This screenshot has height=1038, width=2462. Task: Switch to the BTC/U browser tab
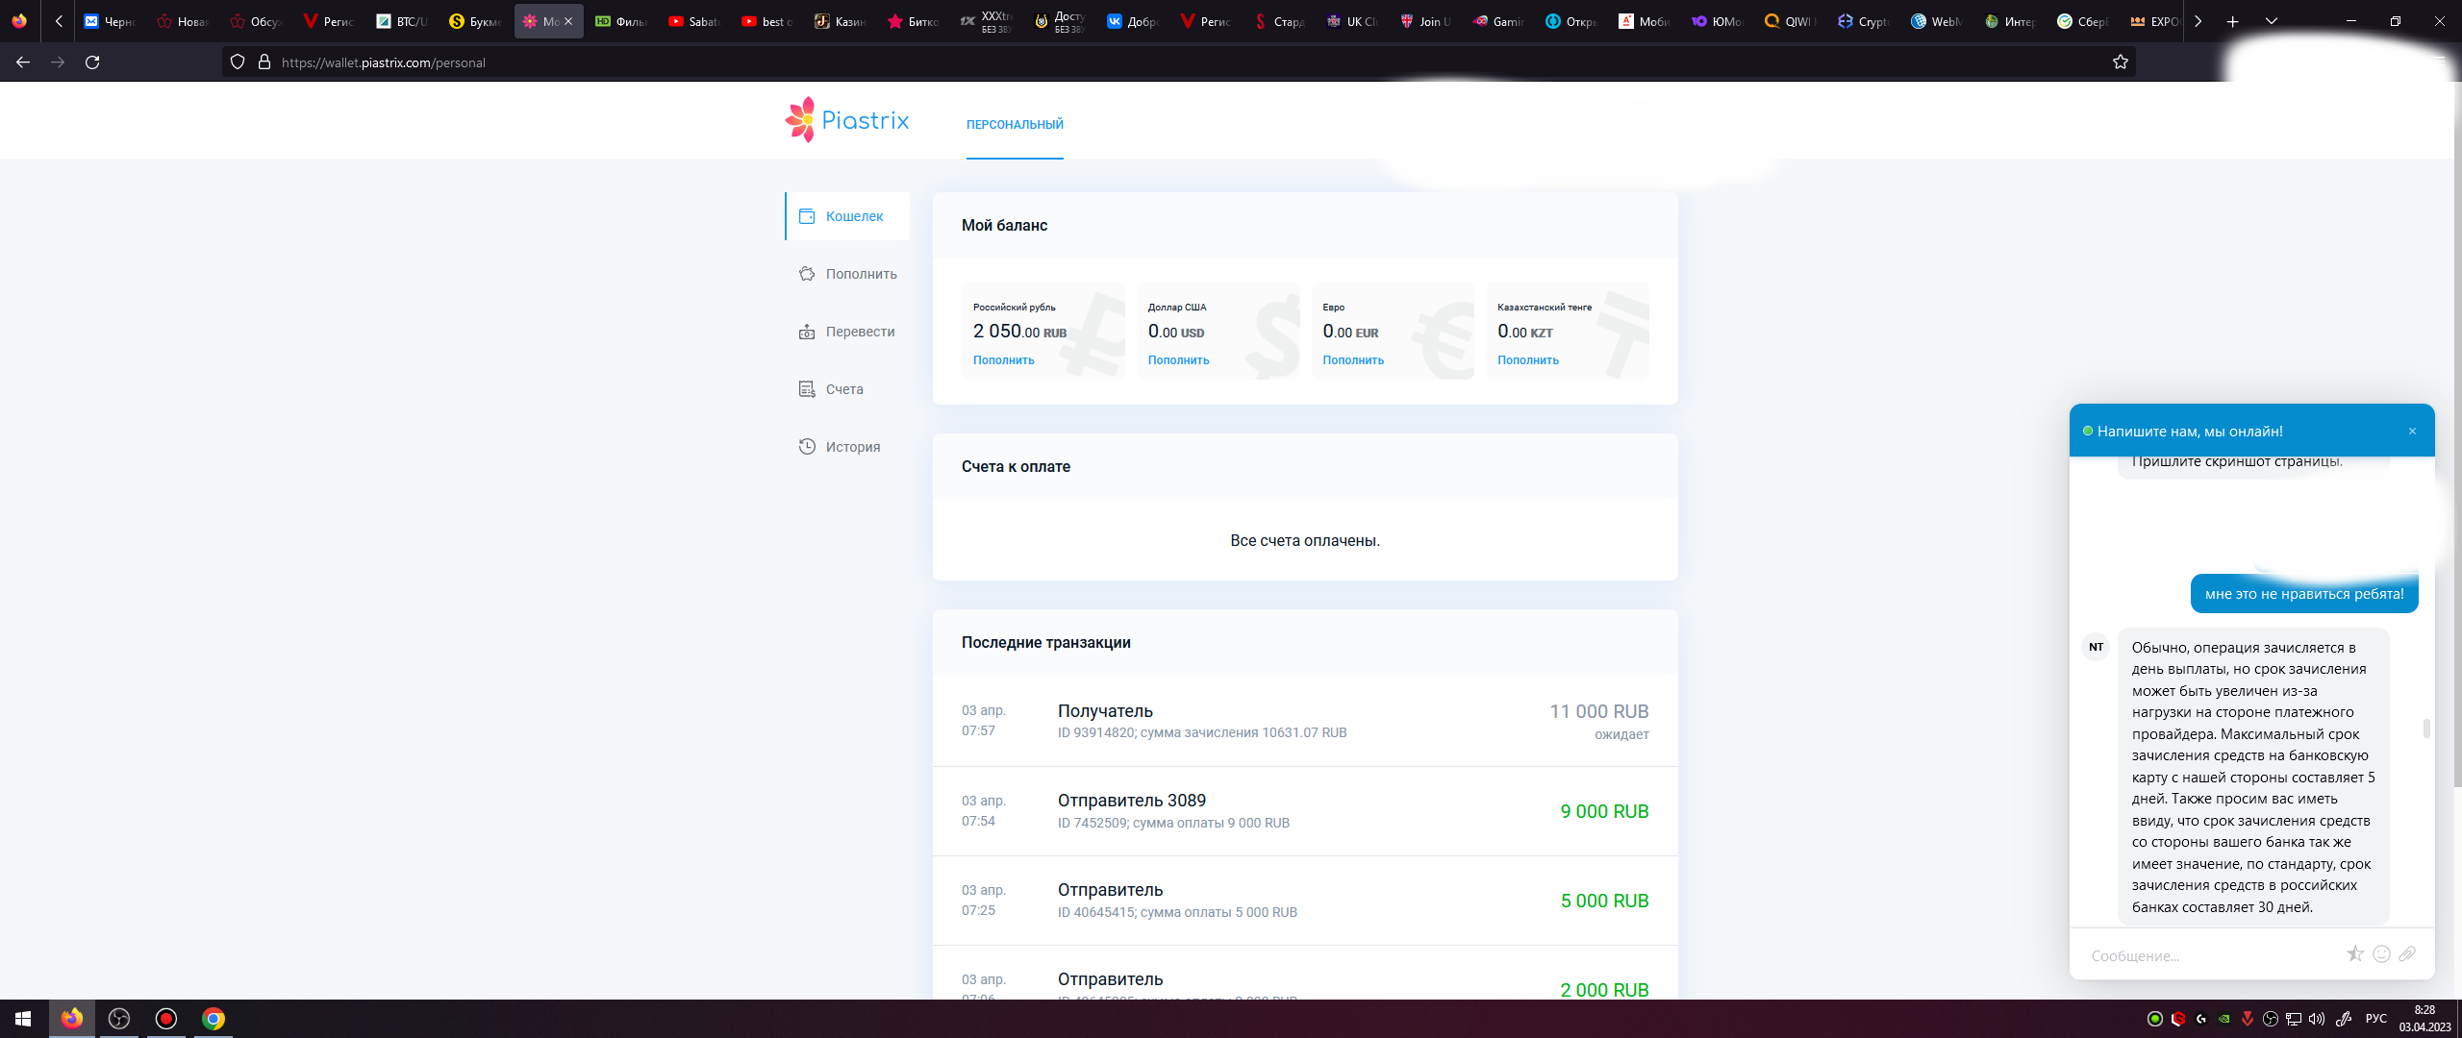402,21
